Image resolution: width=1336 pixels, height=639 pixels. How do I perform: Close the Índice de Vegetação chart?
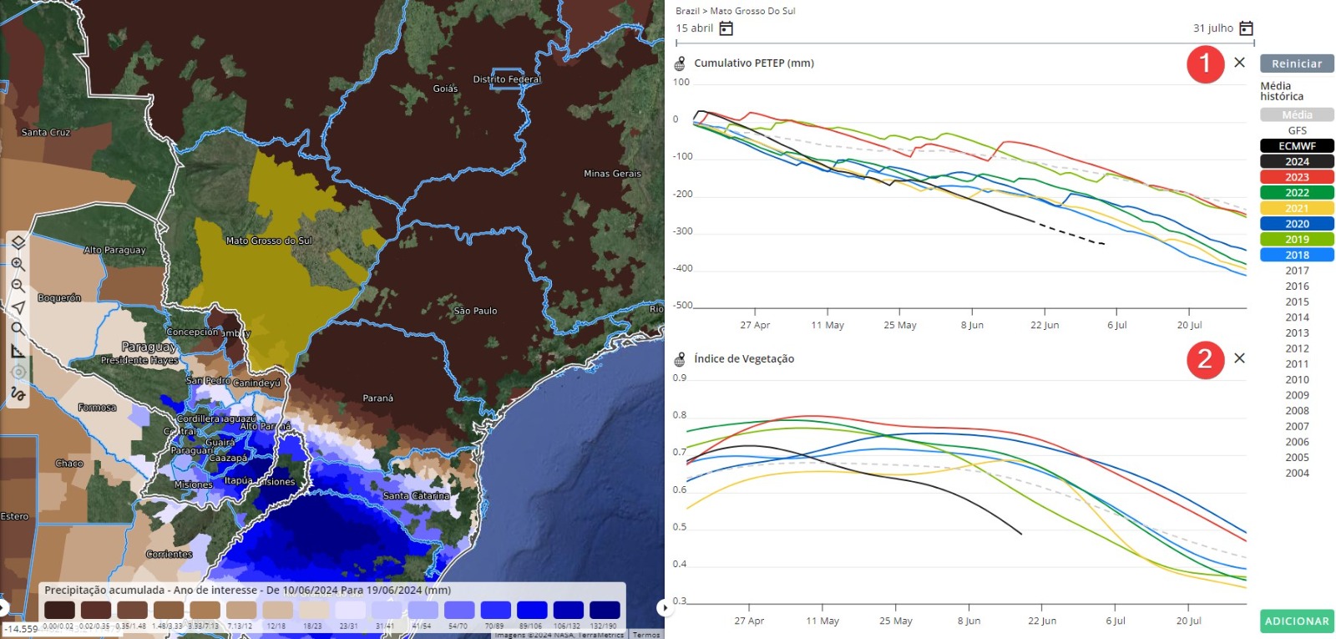pos(1239,358)
